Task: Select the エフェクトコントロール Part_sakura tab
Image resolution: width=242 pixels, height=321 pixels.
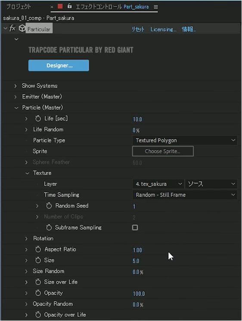Action: point(112,7)
